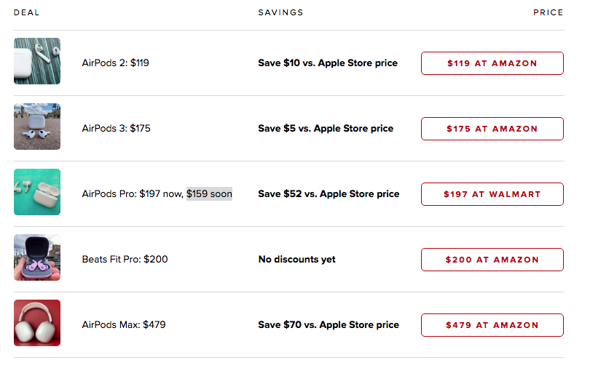Click the AirPods Max product image
Image resolution: width=590 pixels, height=368 pixels.
coord(37,323)
